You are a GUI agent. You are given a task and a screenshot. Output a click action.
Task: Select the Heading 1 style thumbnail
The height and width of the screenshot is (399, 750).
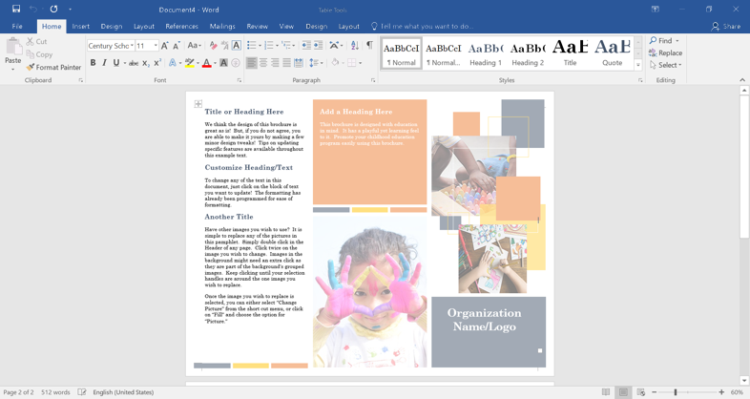485,52
